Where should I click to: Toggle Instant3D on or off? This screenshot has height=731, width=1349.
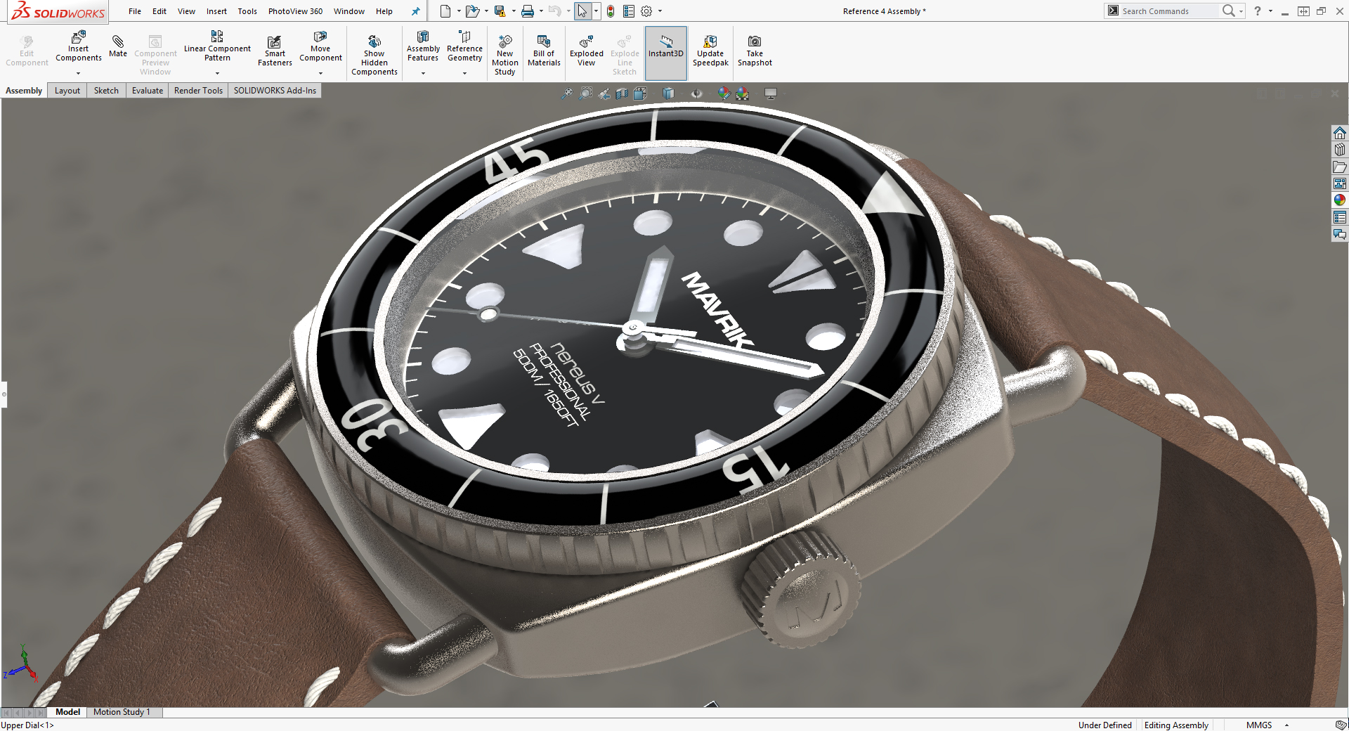(665, 48)
